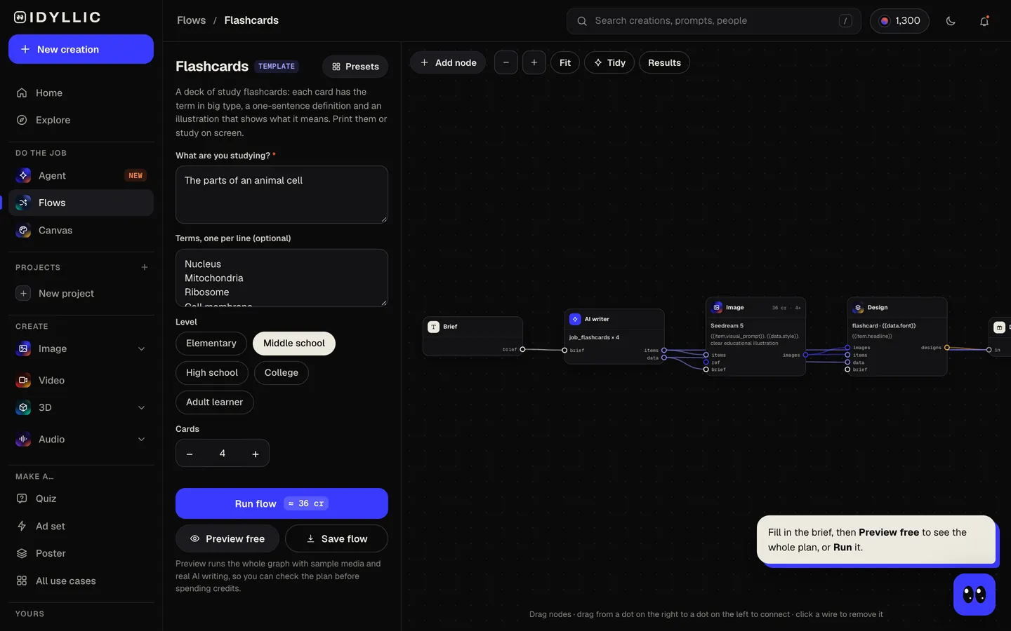The image size is (1011, 631).
Task: Open the chat mascot with eyes
Action: click(x=974, y=595)
